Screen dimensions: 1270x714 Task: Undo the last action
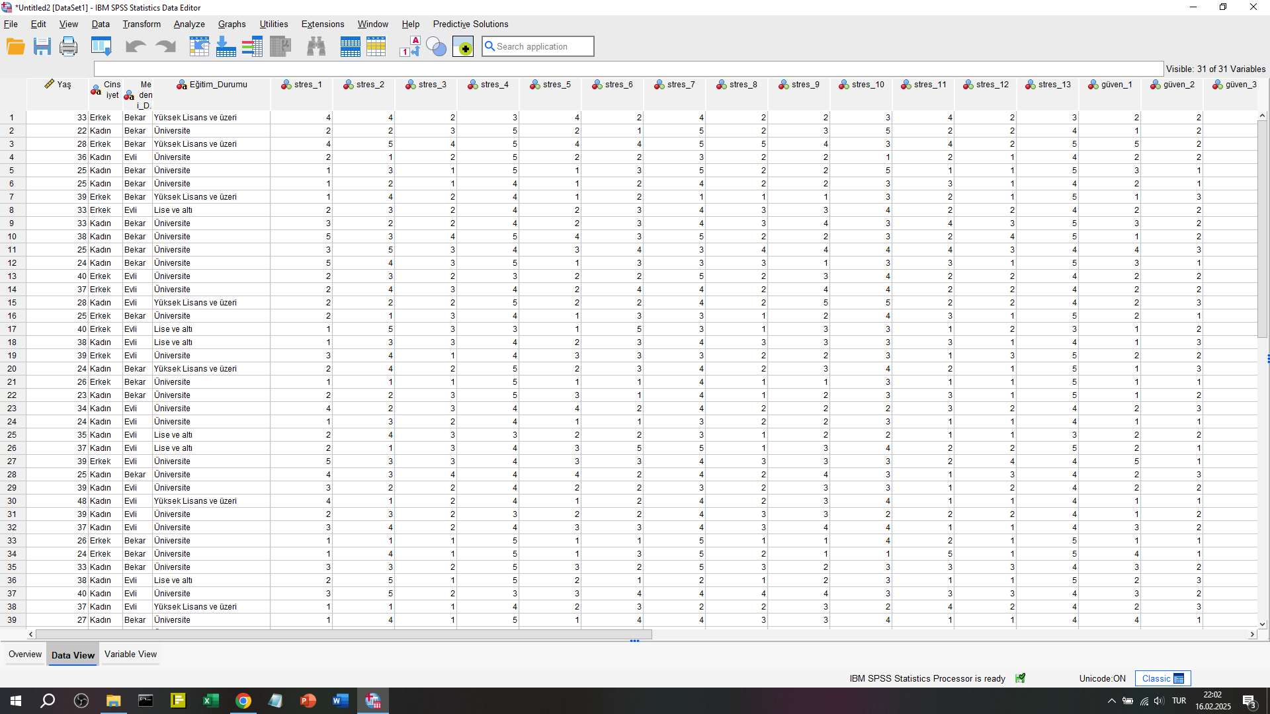click(135, 46)
